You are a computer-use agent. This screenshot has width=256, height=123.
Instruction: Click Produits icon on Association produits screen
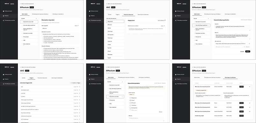coord(90,79)
